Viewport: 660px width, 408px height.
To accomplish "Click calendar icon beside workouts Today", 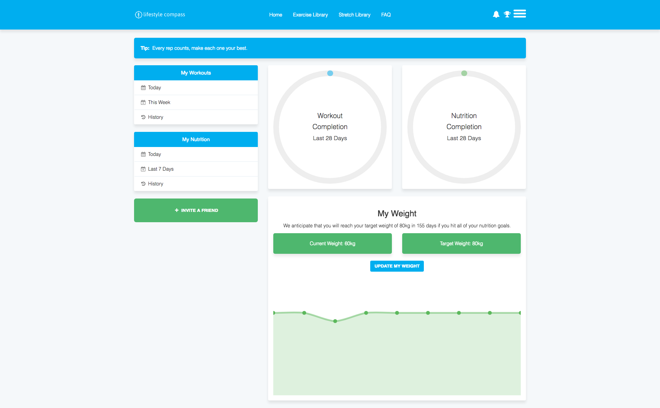I will point(143,88).
